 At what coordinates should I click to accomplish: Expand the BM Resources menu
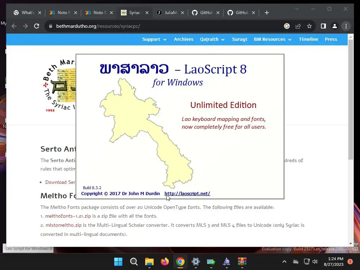click(x=272, y=39)
